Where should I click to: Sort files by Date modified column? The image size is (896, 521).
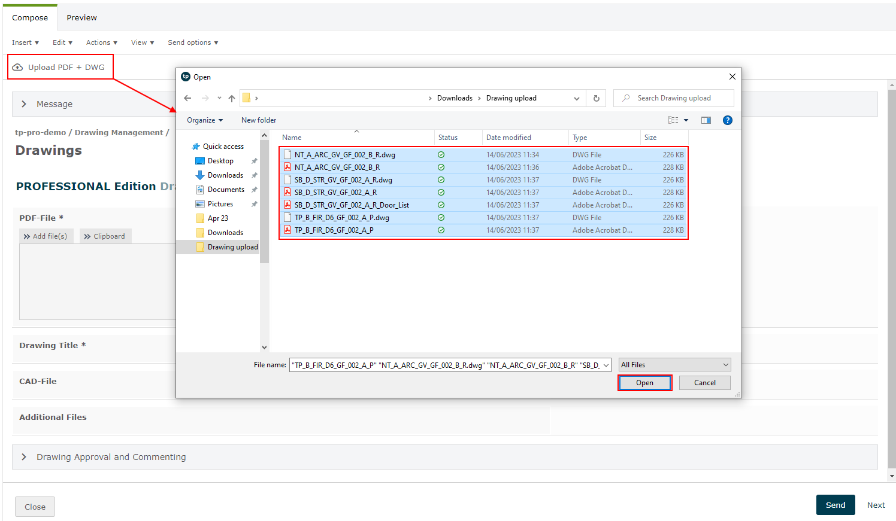click(508, 138)
